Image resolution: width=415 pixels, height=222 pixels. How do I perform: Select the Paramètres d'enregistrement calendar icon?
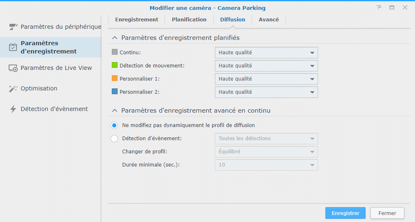13,47
